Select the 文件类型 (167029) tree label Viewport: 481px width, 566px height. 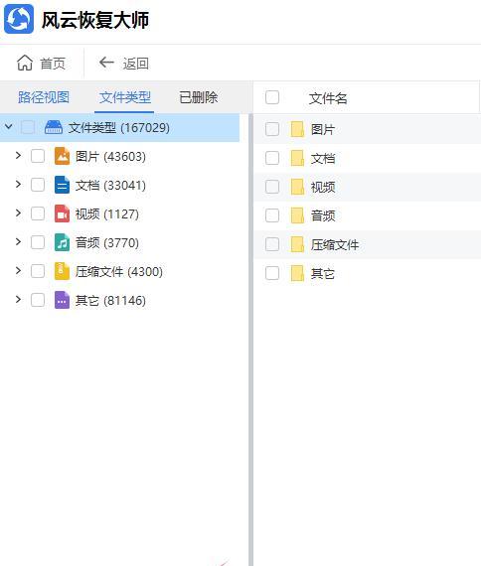coord(119,128)
